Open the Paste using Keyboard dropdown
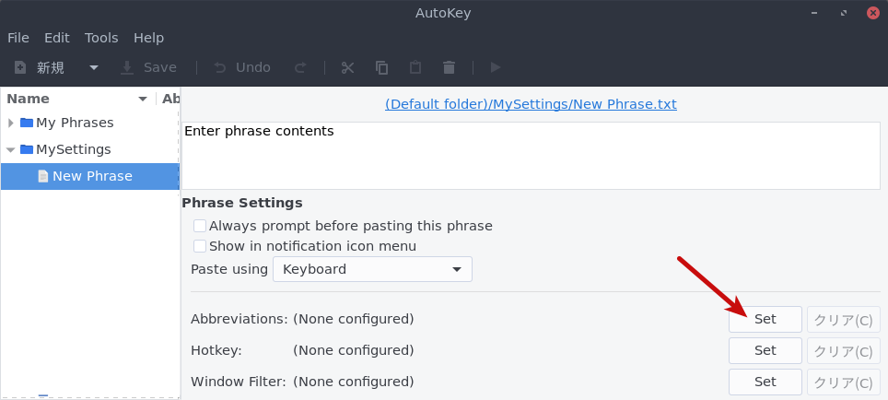This screenshot has height=400, width=888. coord(373,269)
